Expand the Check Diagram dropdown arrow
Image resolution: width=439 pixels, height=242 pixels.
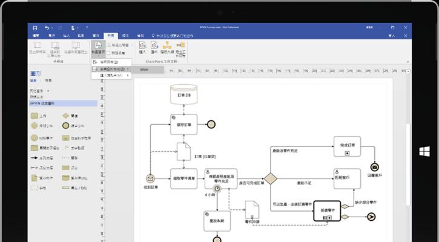pyautogui.click(x=98, y=55)
